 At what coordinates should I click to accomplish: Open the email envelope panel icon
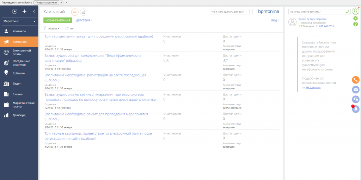[x=356, y=89]
